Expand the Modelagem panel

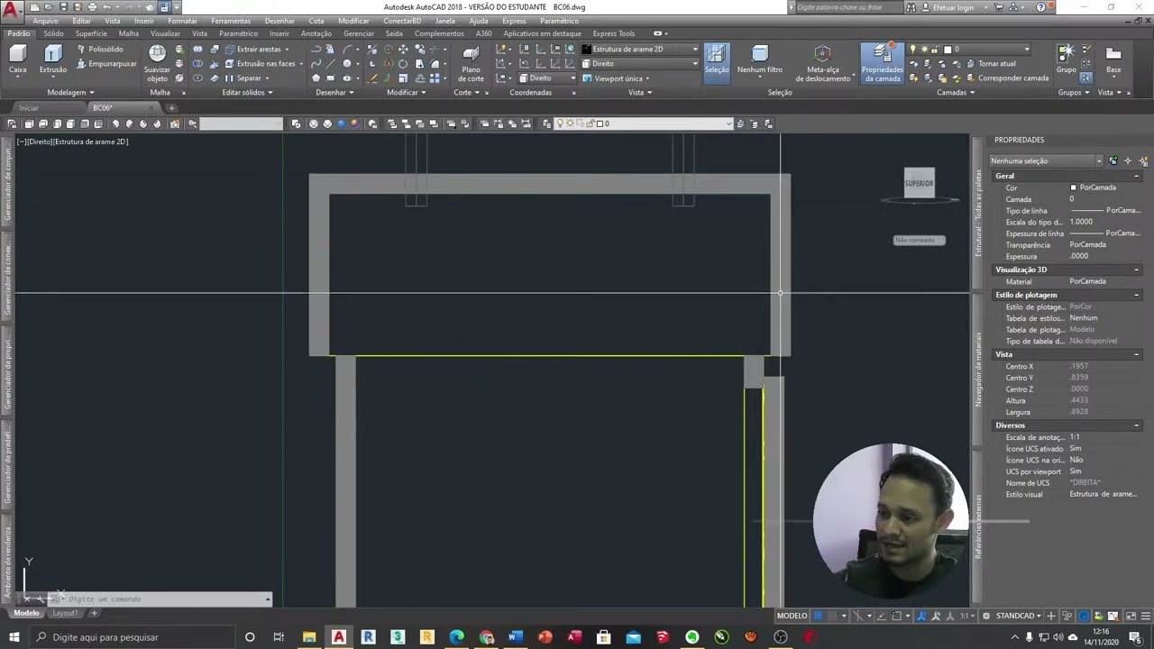(x=70, y=92)
